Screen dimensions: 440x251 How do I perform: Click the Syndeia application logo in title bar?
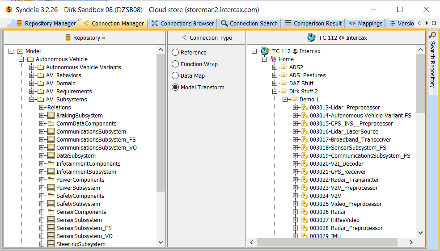[9, 9]
